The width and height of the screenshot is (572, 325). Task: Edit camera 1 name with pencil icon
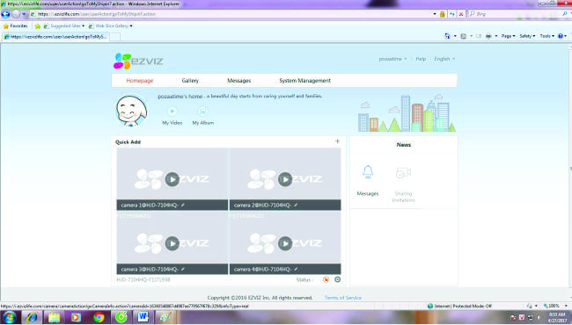coord(183,205)
